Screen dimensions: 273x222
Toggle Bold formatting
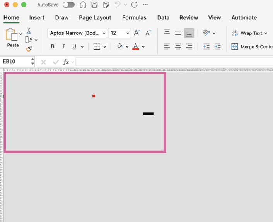coord(53,46)
